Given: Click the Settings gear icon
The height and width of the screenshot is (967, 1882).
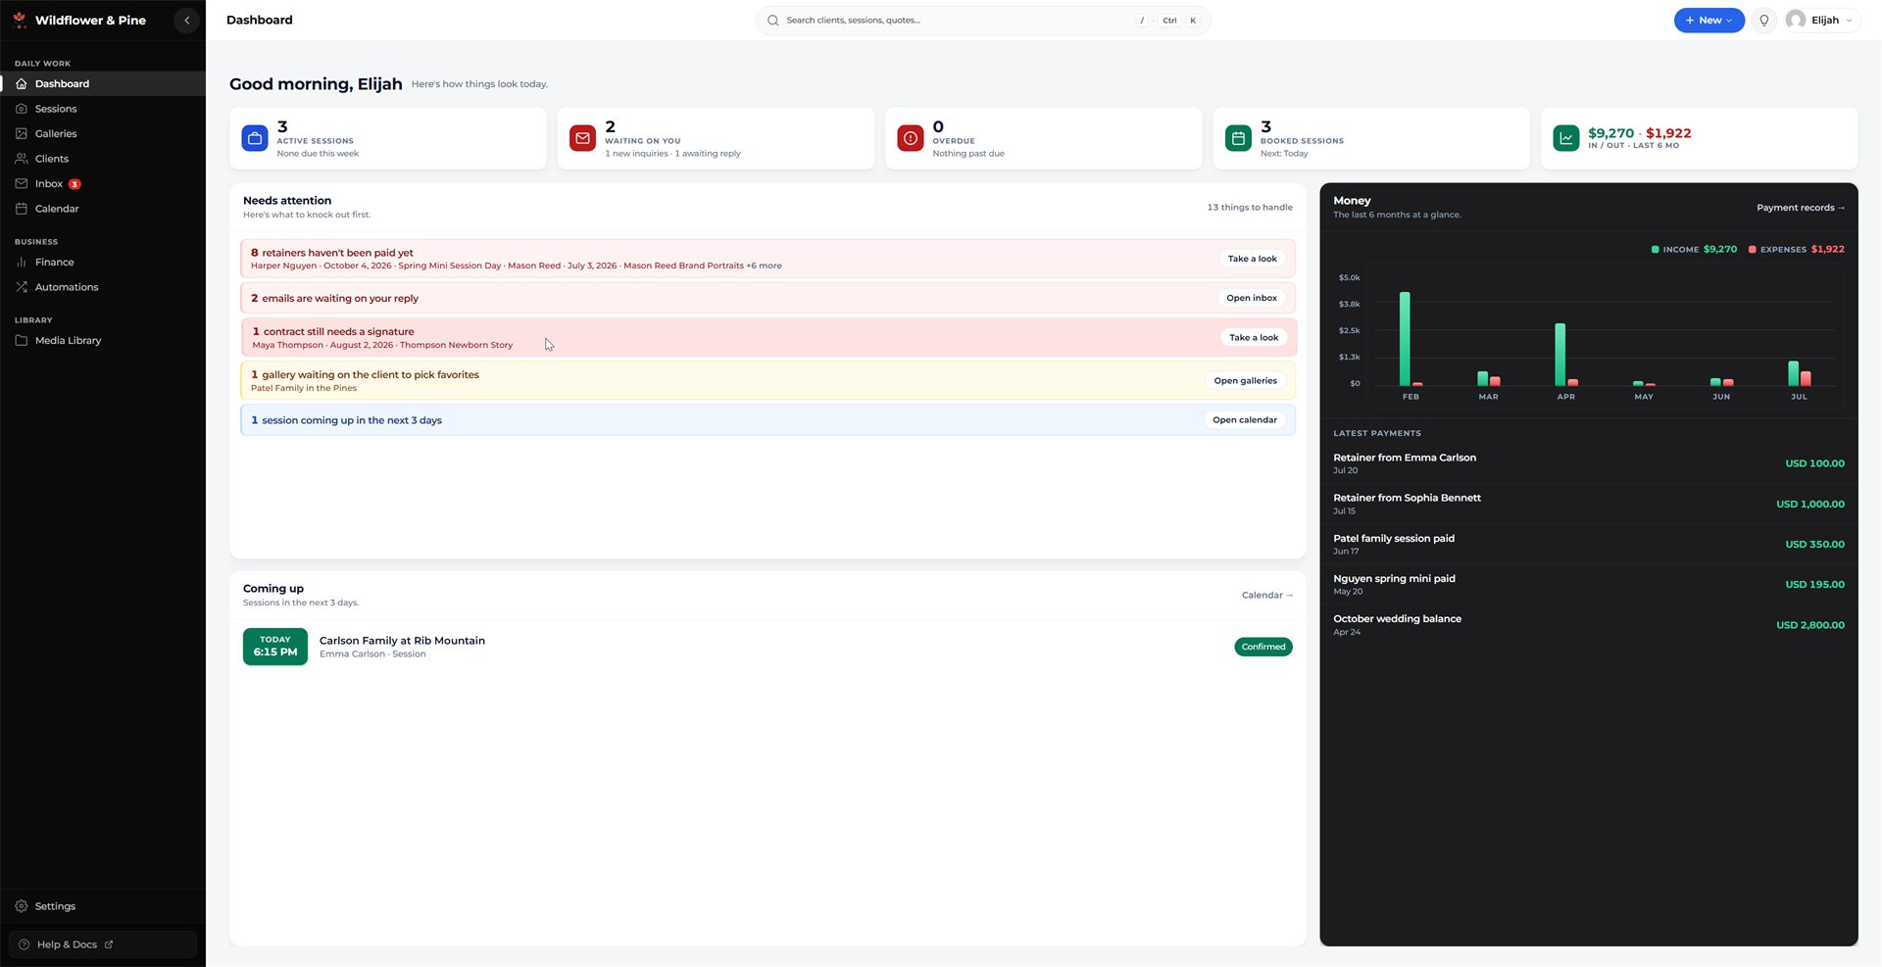Looking at the screenshot, I should click(x=22, y=906).
